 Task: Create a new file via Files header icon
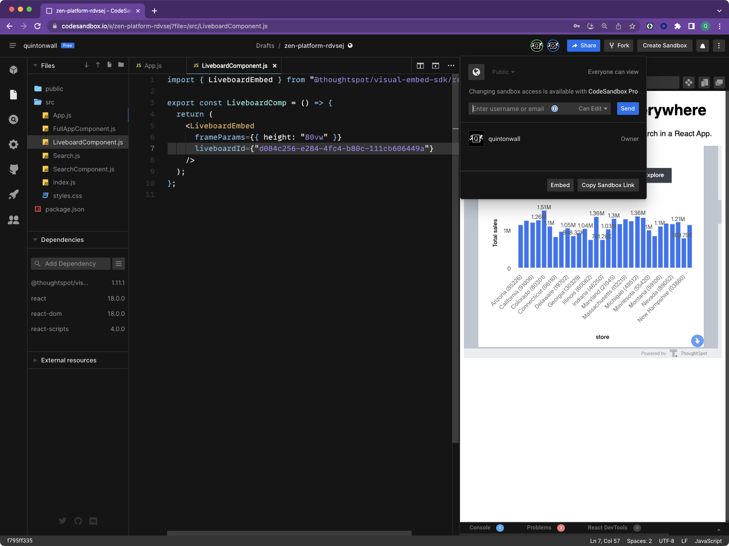109,65
